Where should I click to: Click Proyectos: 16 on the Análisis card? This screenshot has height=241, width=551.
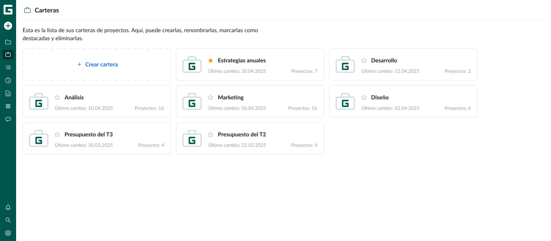pos(150,108)
